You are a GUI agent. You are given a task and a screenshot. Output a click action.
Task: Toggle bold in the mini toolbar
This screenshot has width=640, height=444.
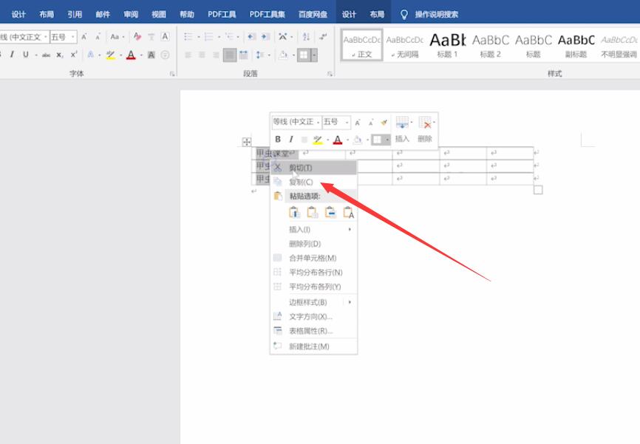278,139
